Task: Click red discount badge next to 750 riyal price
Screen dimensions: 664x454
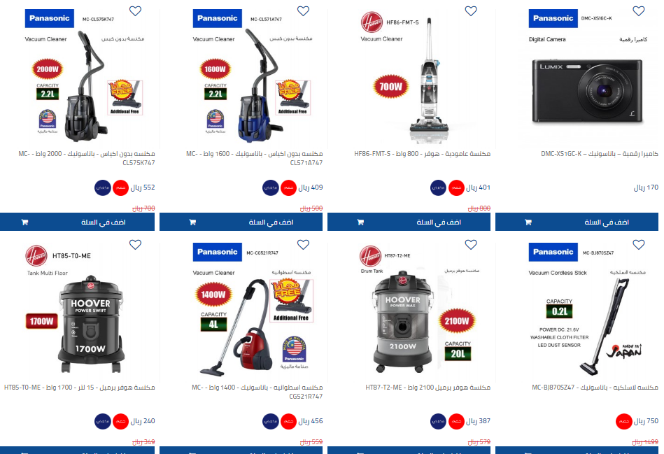Action: (x=624, y=421)
